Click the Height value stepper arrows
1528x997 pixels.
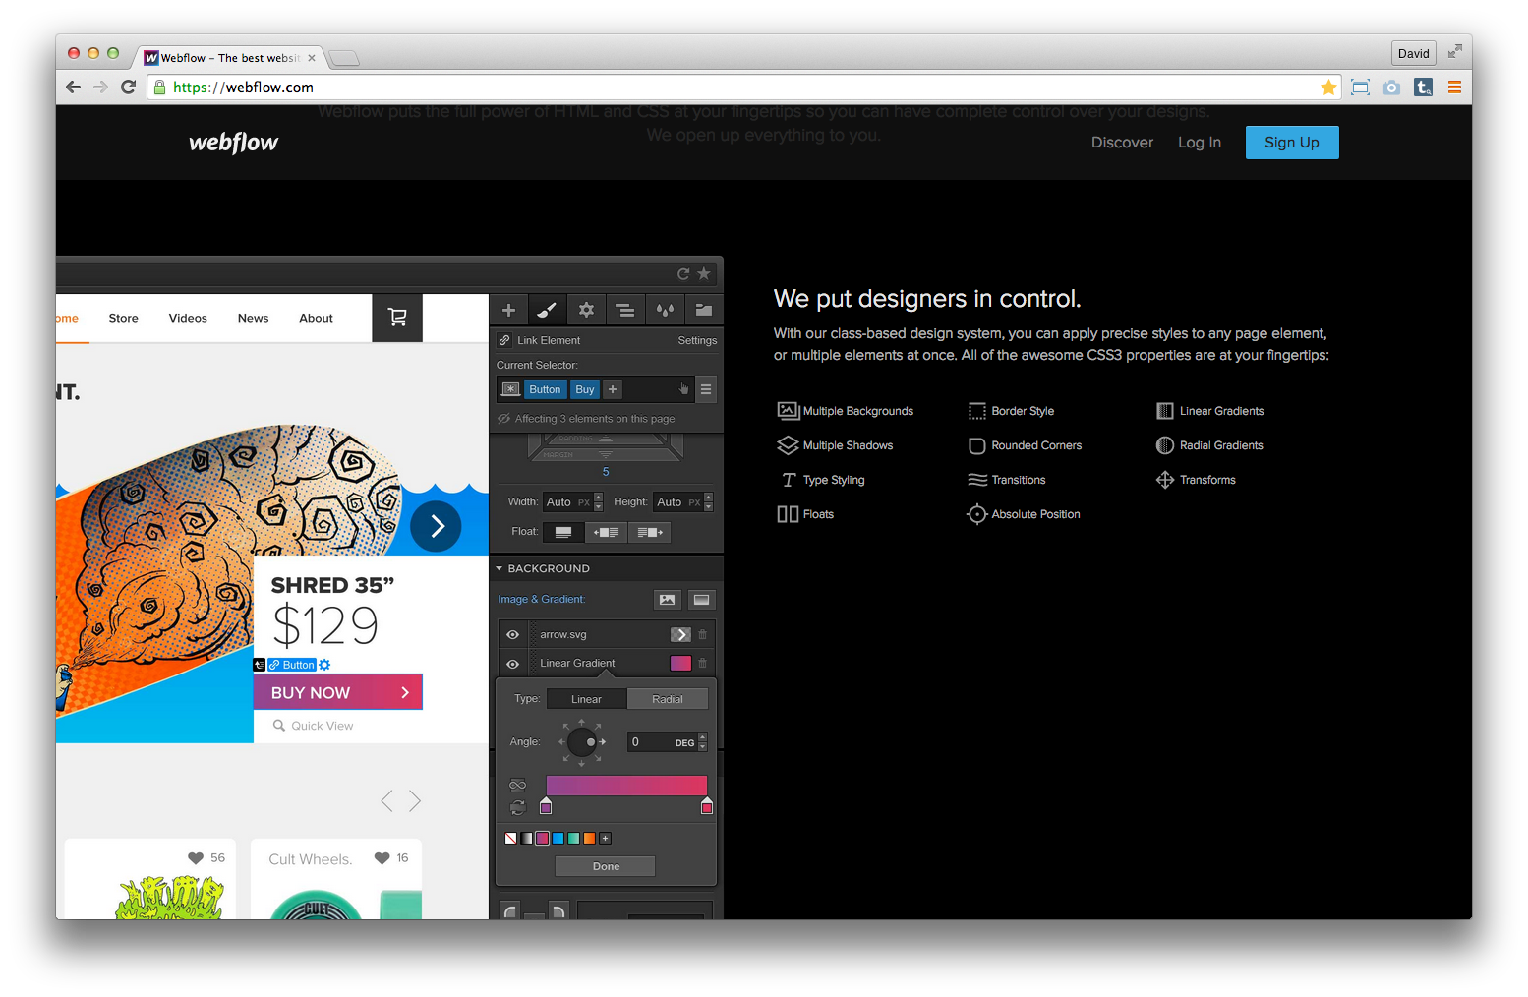709,501
